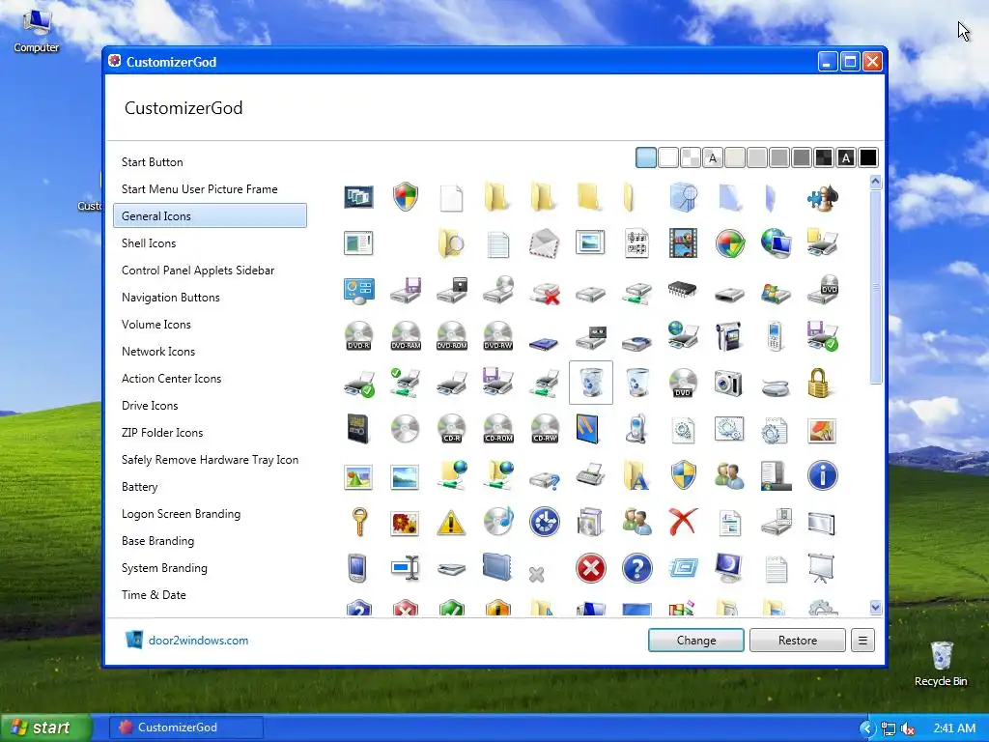
Task: Select the Computer desktop icon
Action: 37,32
